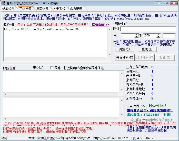This screenshot has width=179, height=141.
Task: Click the 易邮件群发大师 download link
Action: 48,129
